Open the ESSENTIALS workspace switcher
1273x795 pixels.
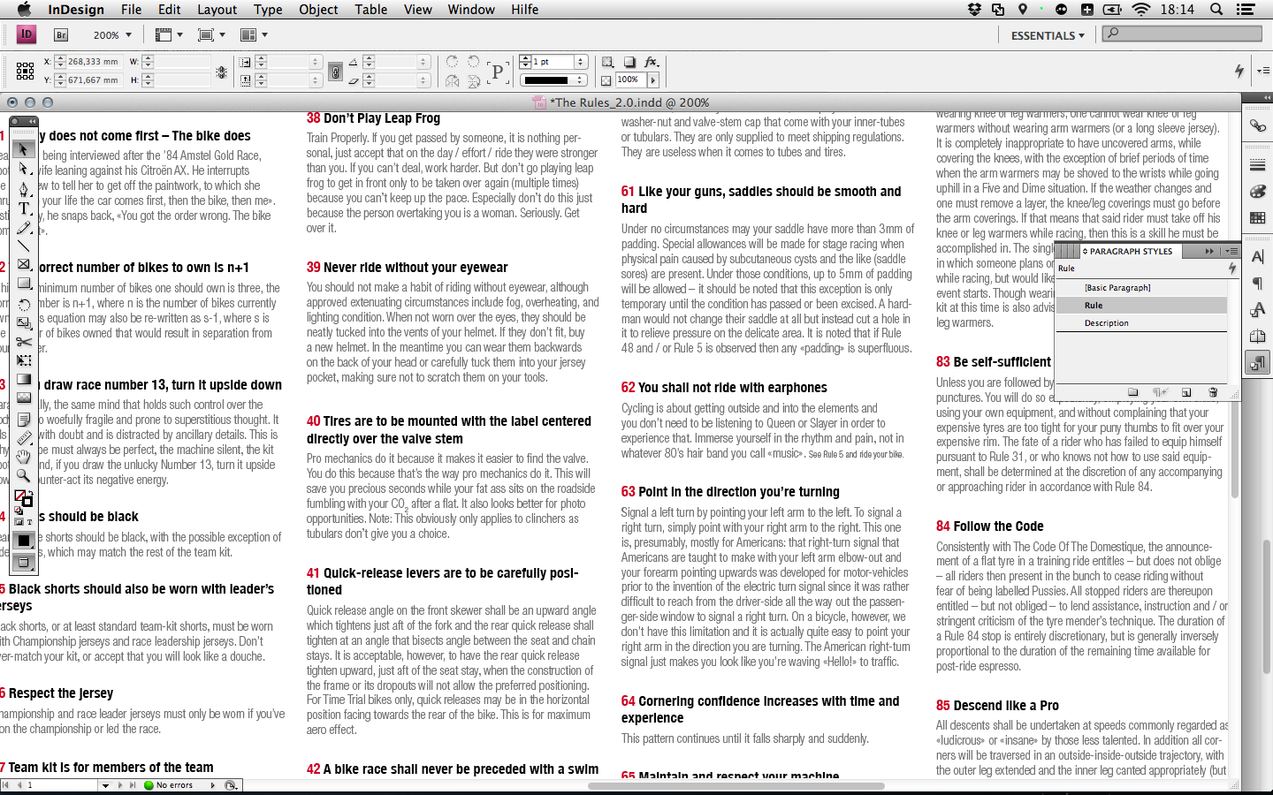pyautogui.click(x=1048, y=35)
